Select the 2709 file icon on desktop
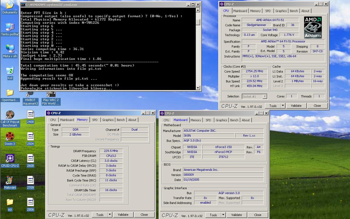This screenshot has height=219, width=350. 30,180
